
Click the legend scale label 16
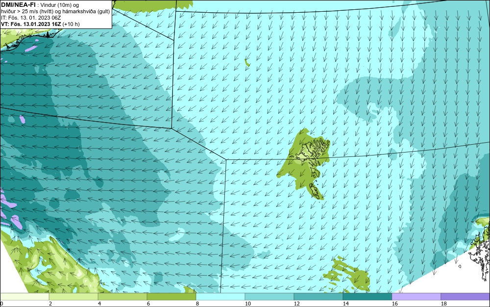pos(394,304)
